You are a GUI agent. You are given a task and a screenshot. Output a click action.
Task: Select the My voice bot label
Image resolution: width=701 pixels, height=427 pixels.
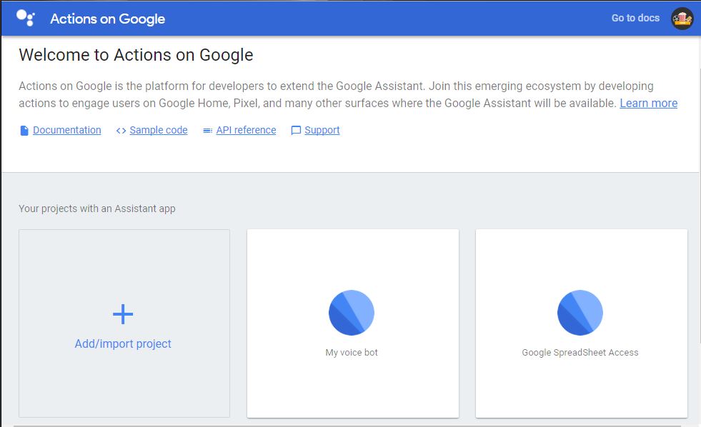(352, 353)
